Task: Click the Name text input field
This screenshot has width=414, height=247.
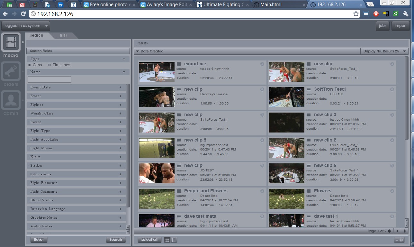Action: tap(50, 79)
